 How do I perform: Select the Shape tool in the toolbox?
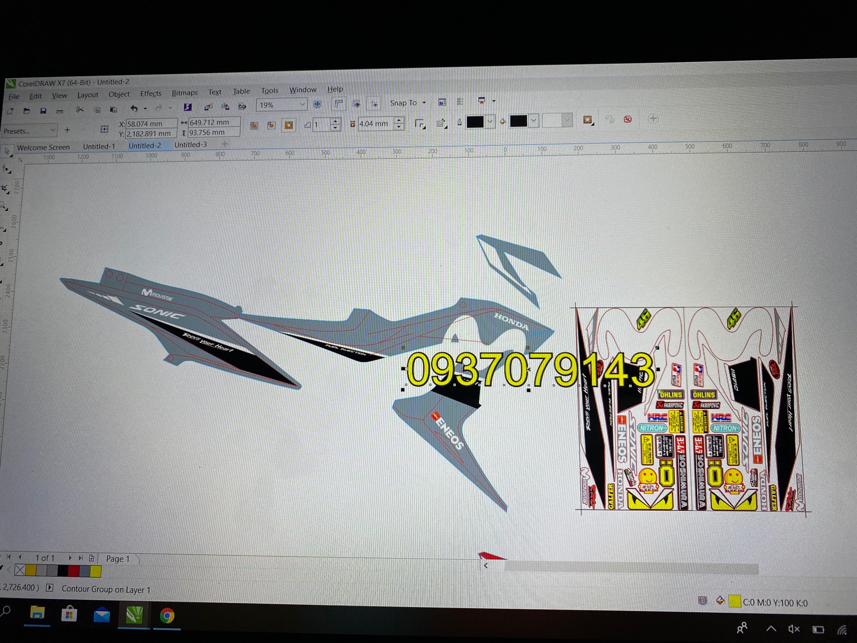[6, 169]
